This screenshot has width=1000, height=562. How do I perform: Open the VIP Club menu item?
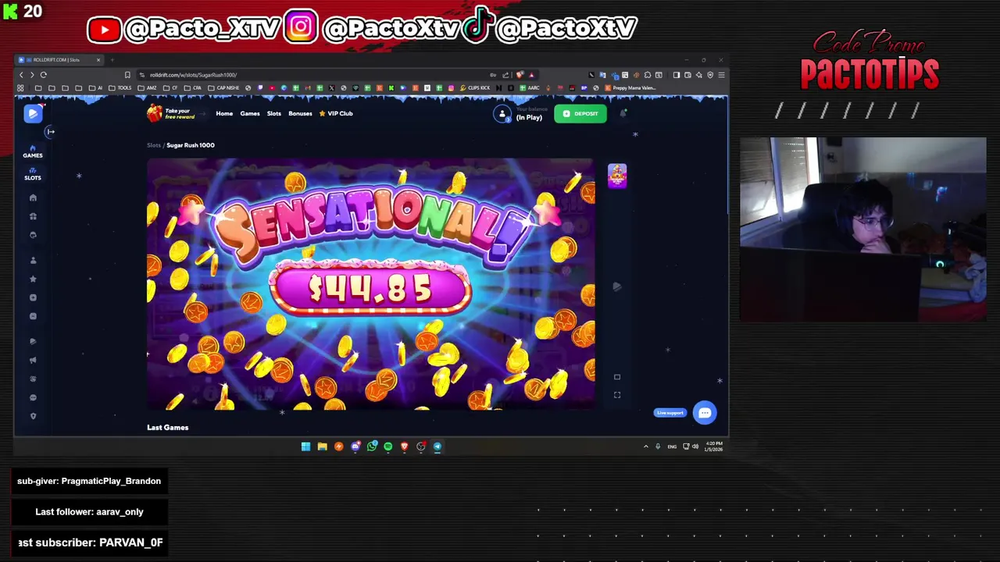click(x=336, y=114)
